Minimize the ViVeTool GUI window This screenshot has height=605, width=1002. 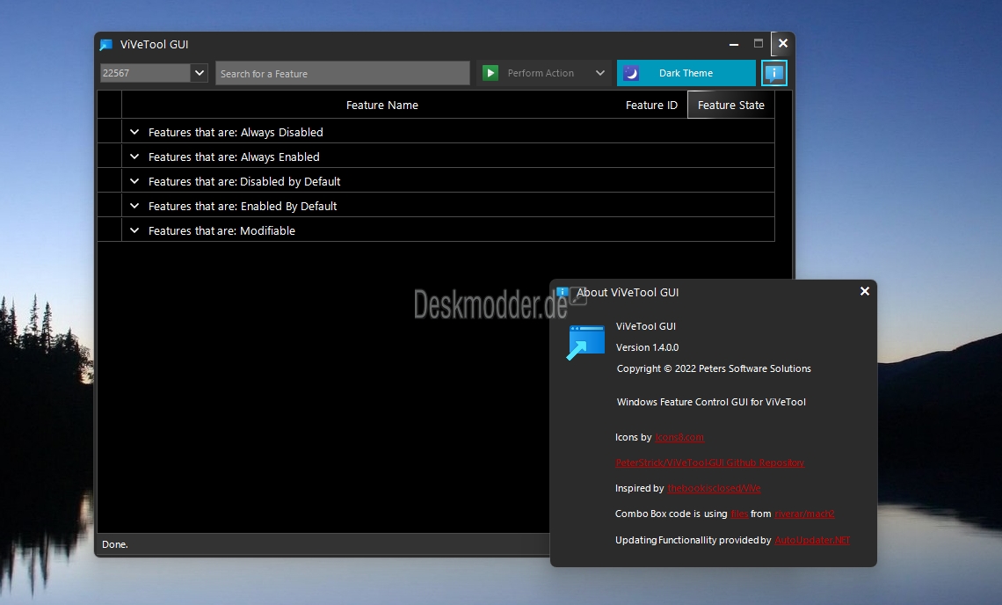tap(734, 44)
